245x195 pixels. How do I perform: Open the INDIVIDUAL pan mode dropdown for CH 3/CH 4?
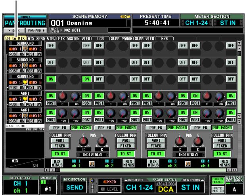[189, 155]
